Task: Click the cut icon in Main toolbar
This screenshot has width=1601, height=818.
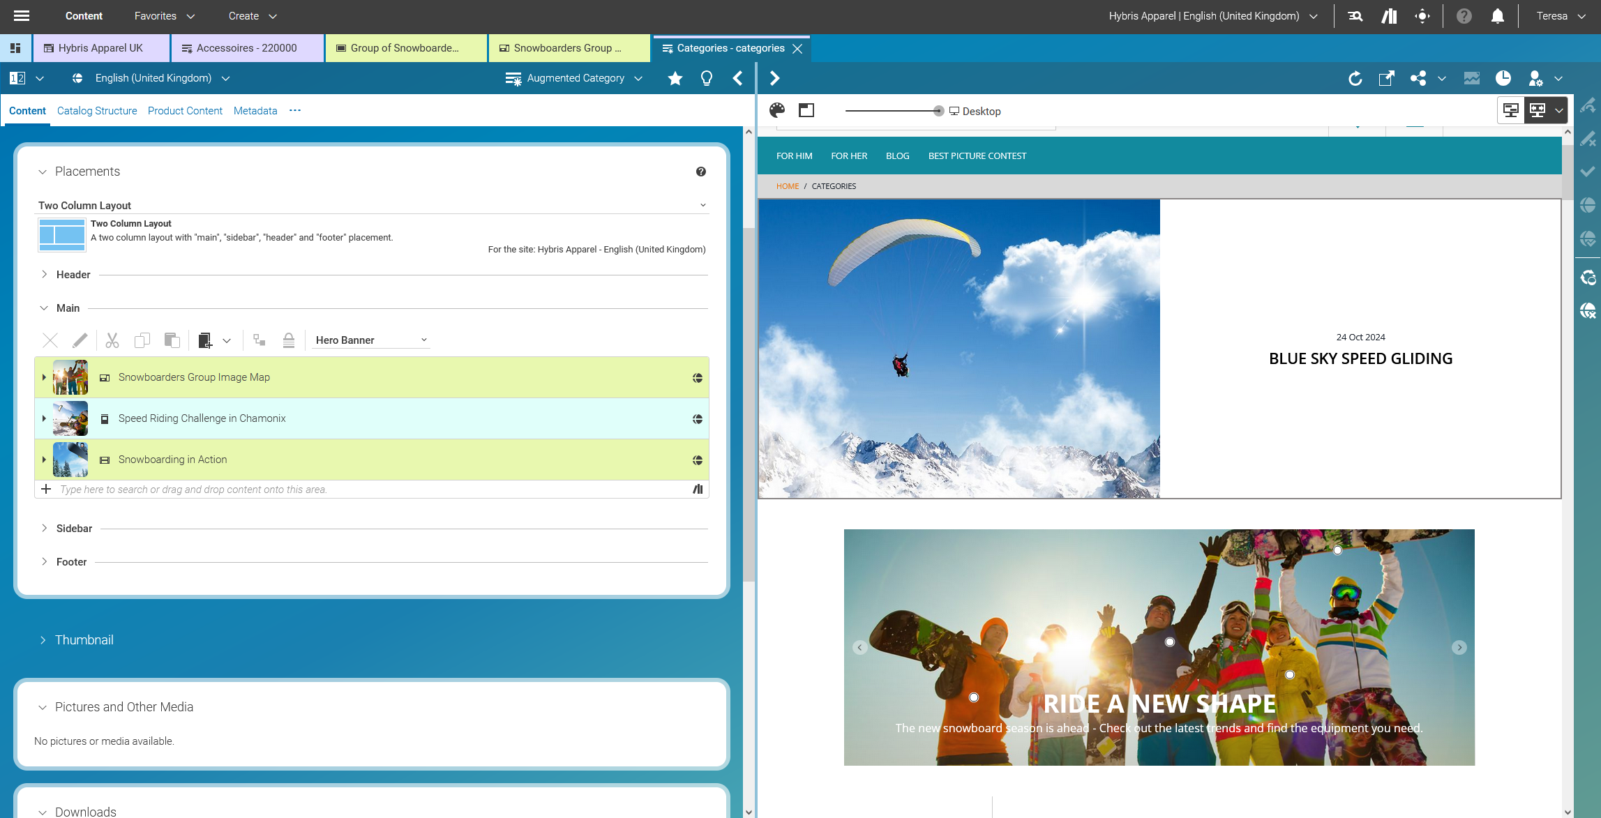Action: pyautogui.click(x=112, y=340)
